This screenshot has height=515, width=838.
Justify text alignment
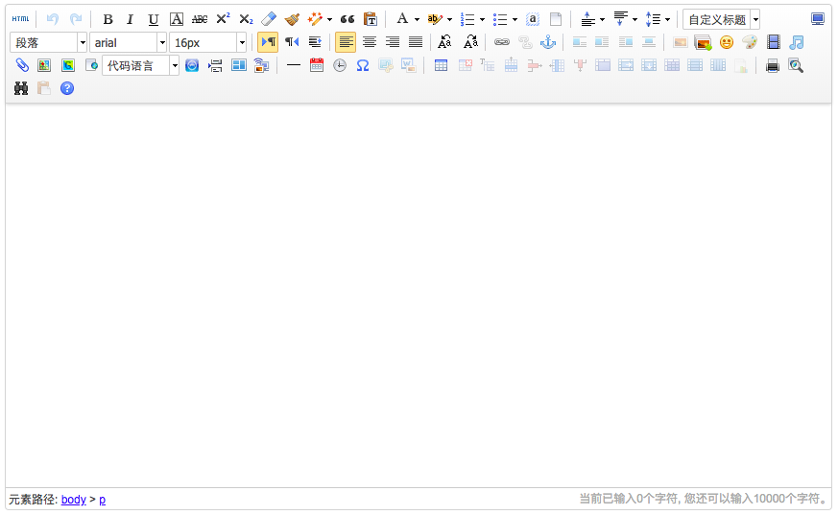pyautogui.click(x=416, y=42)
